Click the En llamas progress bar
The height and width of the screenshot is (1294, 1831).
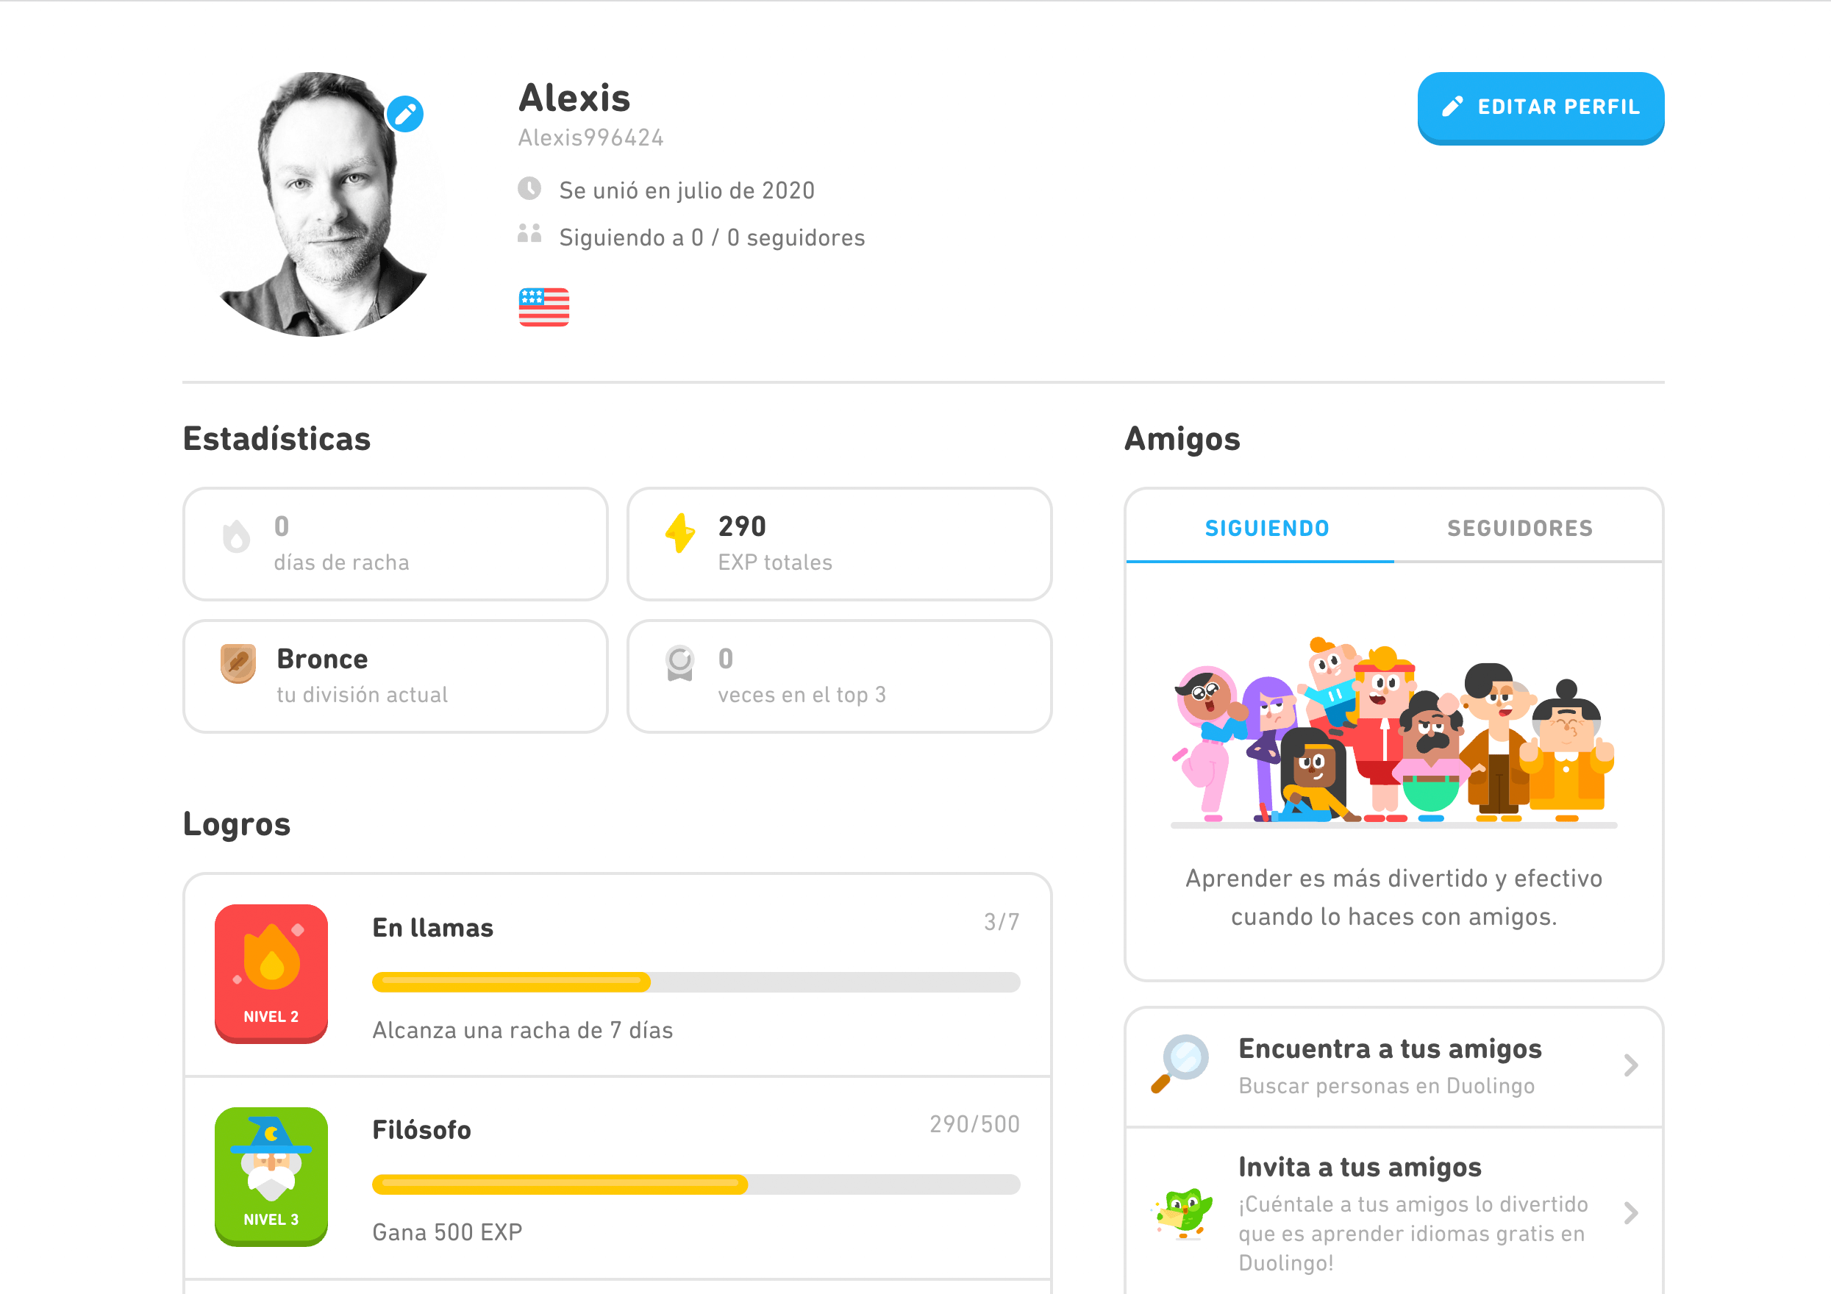click(x=696, y=982)
